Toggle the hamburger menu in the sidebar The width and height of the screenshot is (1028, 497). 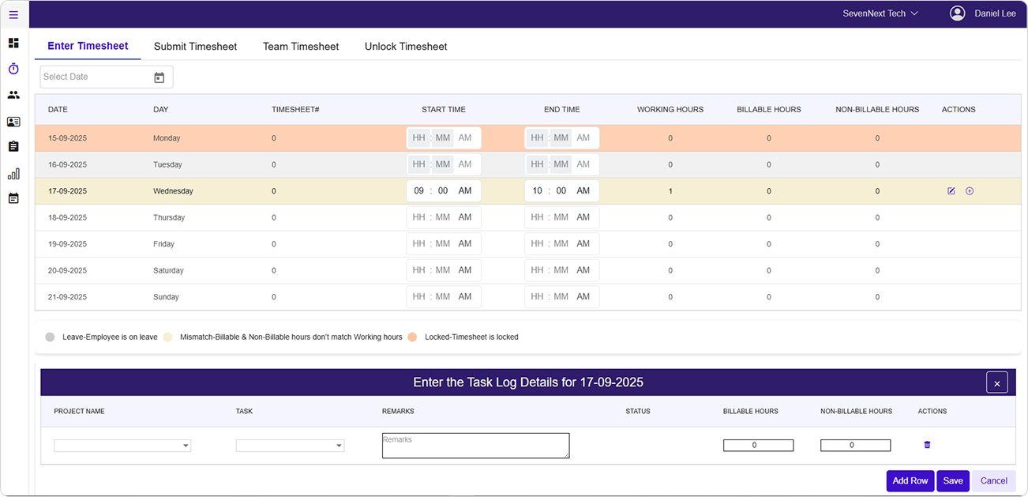tap(13, 14)
